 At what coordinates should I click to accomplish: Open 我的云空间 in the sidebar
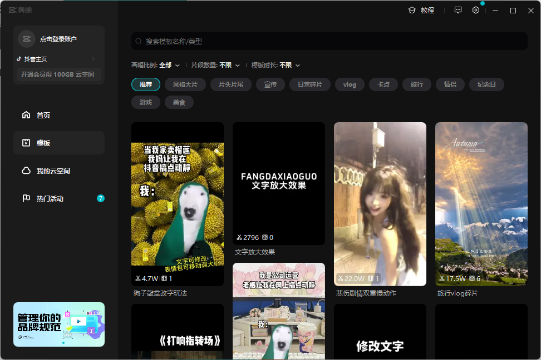pos(59,171)
